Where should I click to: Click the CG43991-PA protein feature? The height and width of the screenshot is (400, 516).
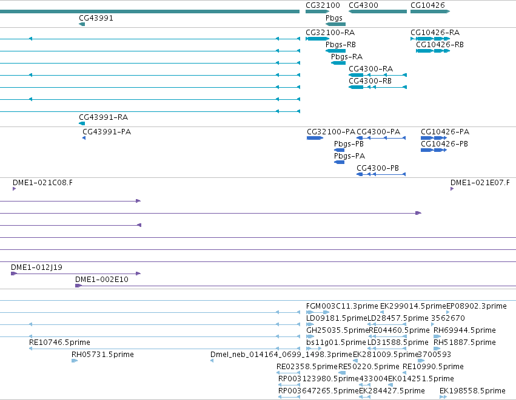point(84,138)
